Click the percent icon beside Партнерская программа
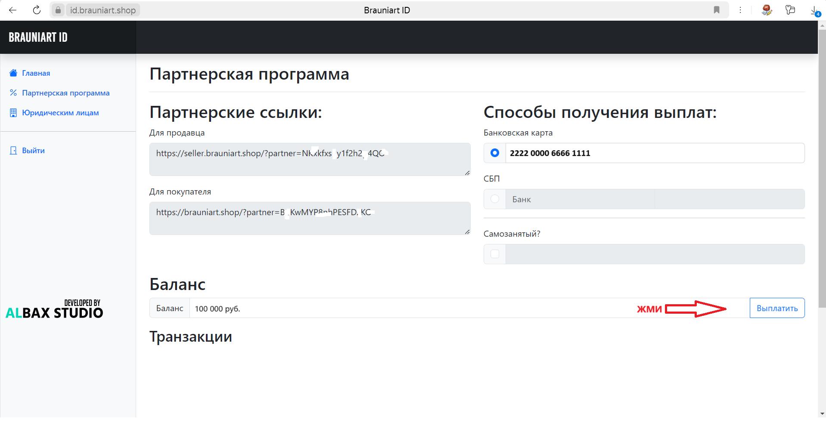Image resolution: width=826 pixels, height=426 pixels. point(13,93)
